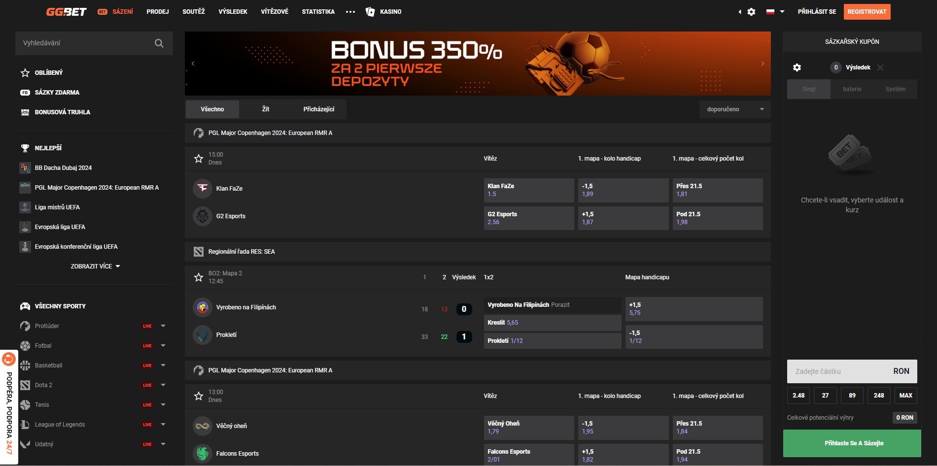Click the search magnifier icon

pos(159,43)
